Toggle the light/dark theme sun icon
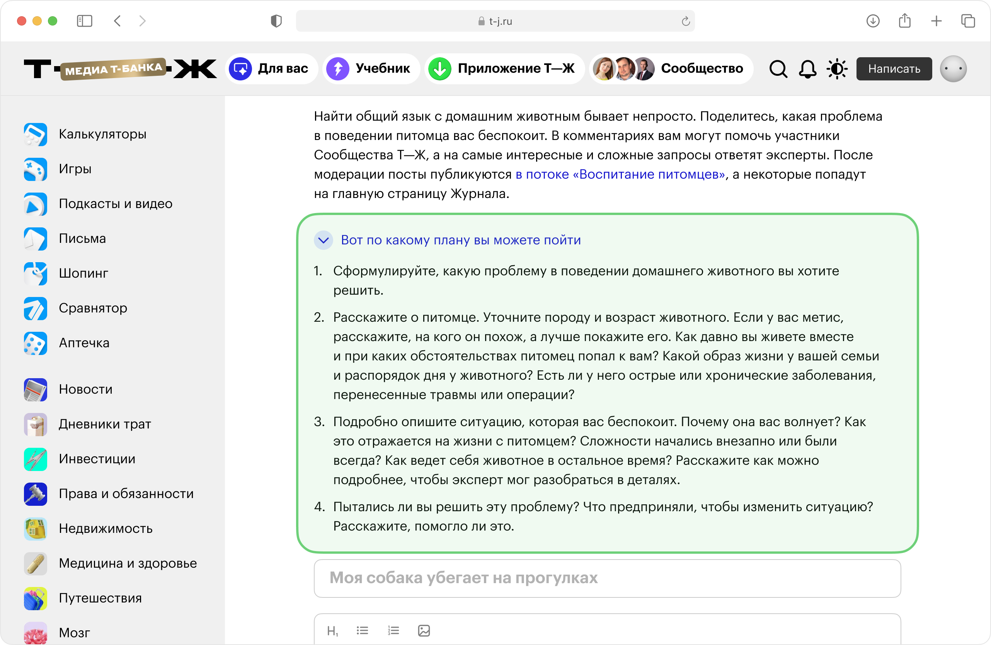The width and height of the screenshot is (991, 645). (837, 69)
